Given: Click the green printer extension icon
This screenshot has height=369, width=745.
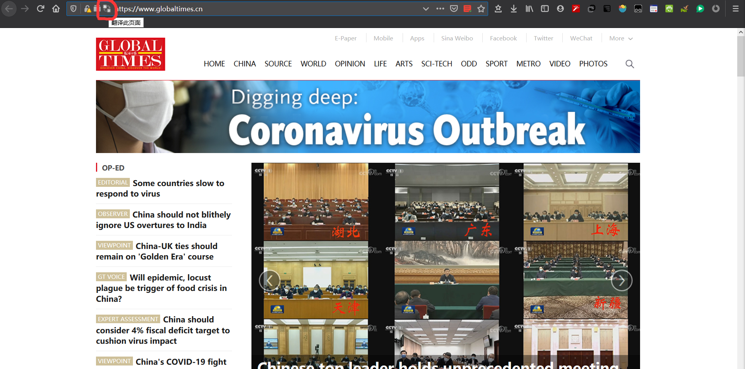Looking at the screenshot, I should pyautogui.click(x=669, y=9).
